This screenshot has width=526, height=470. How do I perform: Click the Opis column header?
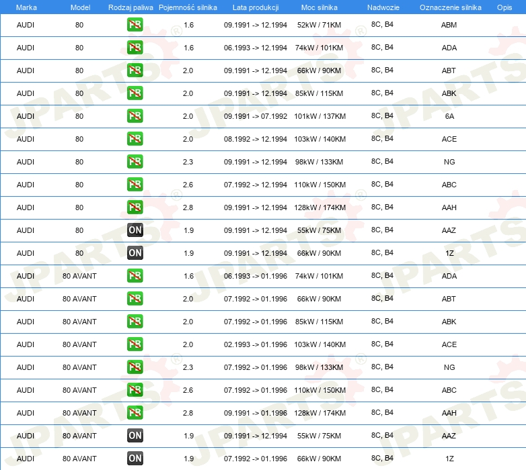click(504, 7)
